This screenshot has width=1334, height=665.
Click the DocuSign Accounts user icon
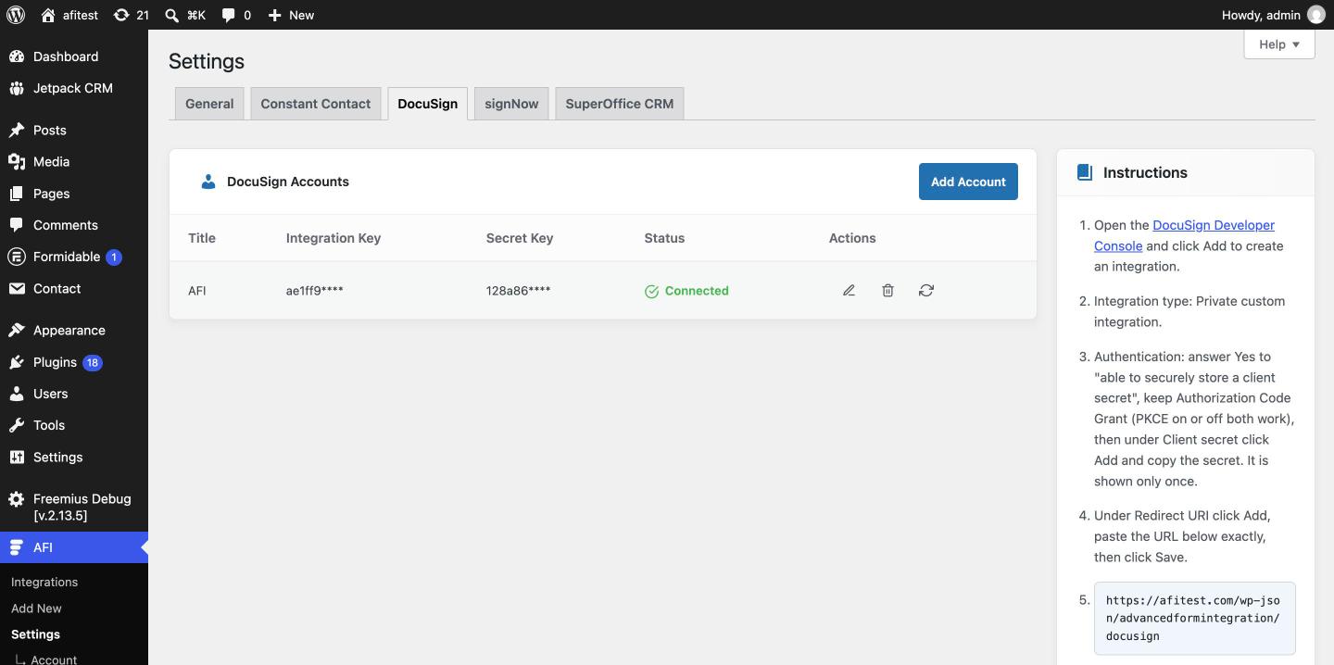(208, 182)
